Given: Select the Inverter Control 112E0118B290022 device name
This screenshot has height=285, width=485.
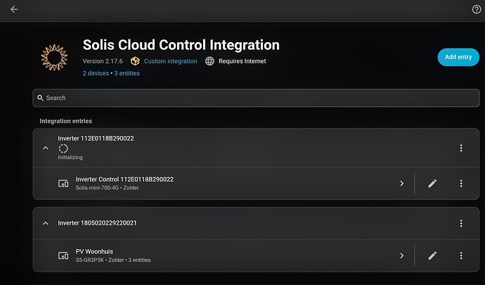Looking at the screenshot, I should coord(124,180).
